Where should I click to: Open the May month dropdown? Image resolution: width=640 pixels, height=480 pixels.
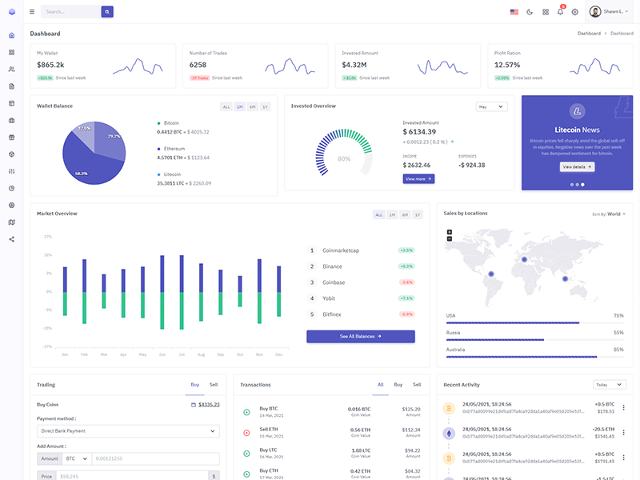point(491,106)
